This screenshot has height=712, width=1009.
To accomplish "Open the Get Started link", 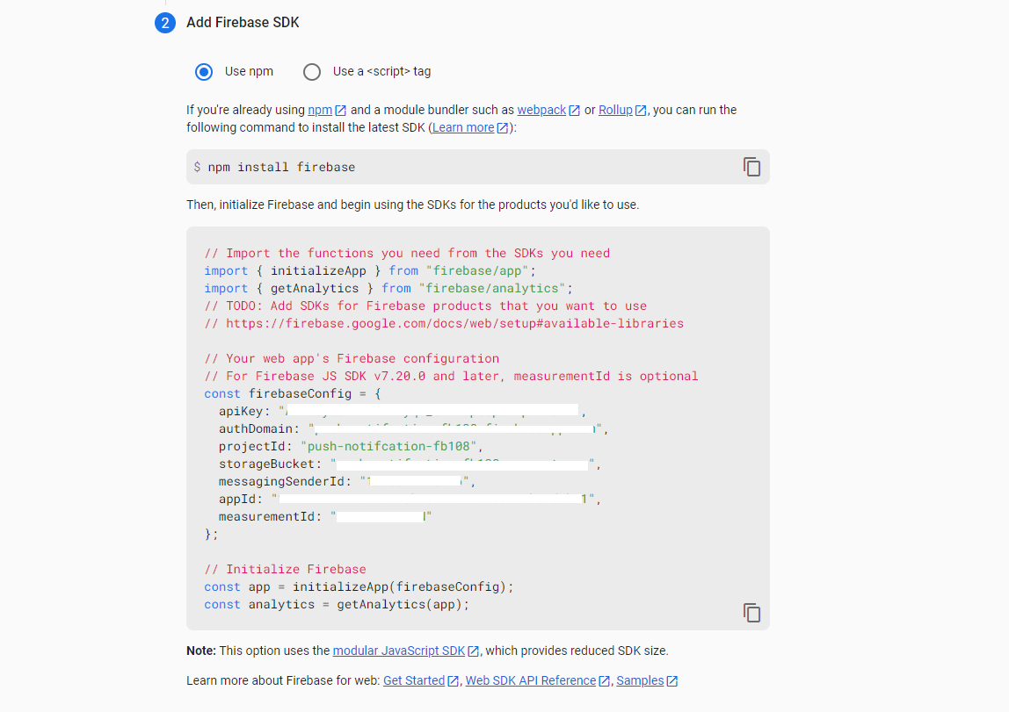I will [x=414, y=680].
